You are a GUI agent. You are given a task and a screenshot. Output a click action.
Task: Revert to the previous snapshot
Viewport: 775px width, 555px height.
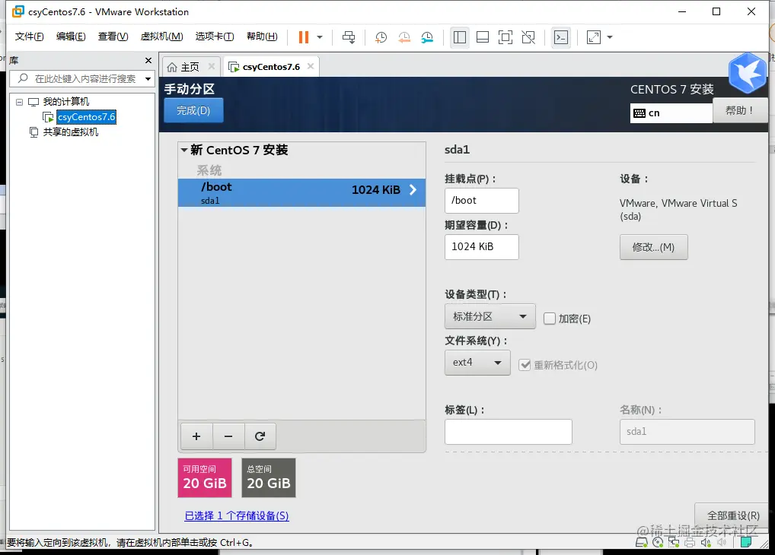404,37
